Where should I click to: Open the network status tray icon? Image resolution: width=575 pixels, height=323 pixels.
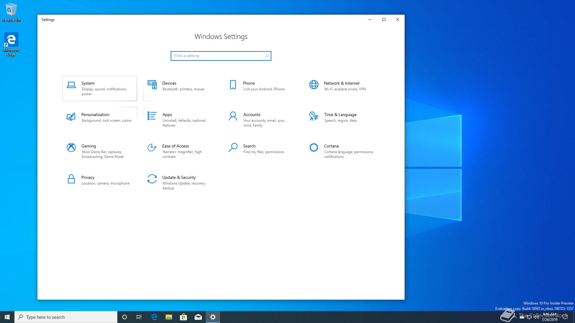pyautogui.click(x=529, y=317)
